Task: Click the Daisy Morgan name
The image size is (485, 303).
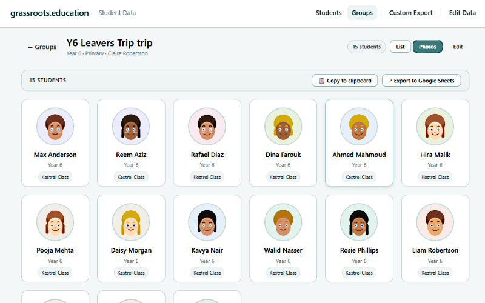Action: [131, 250]
